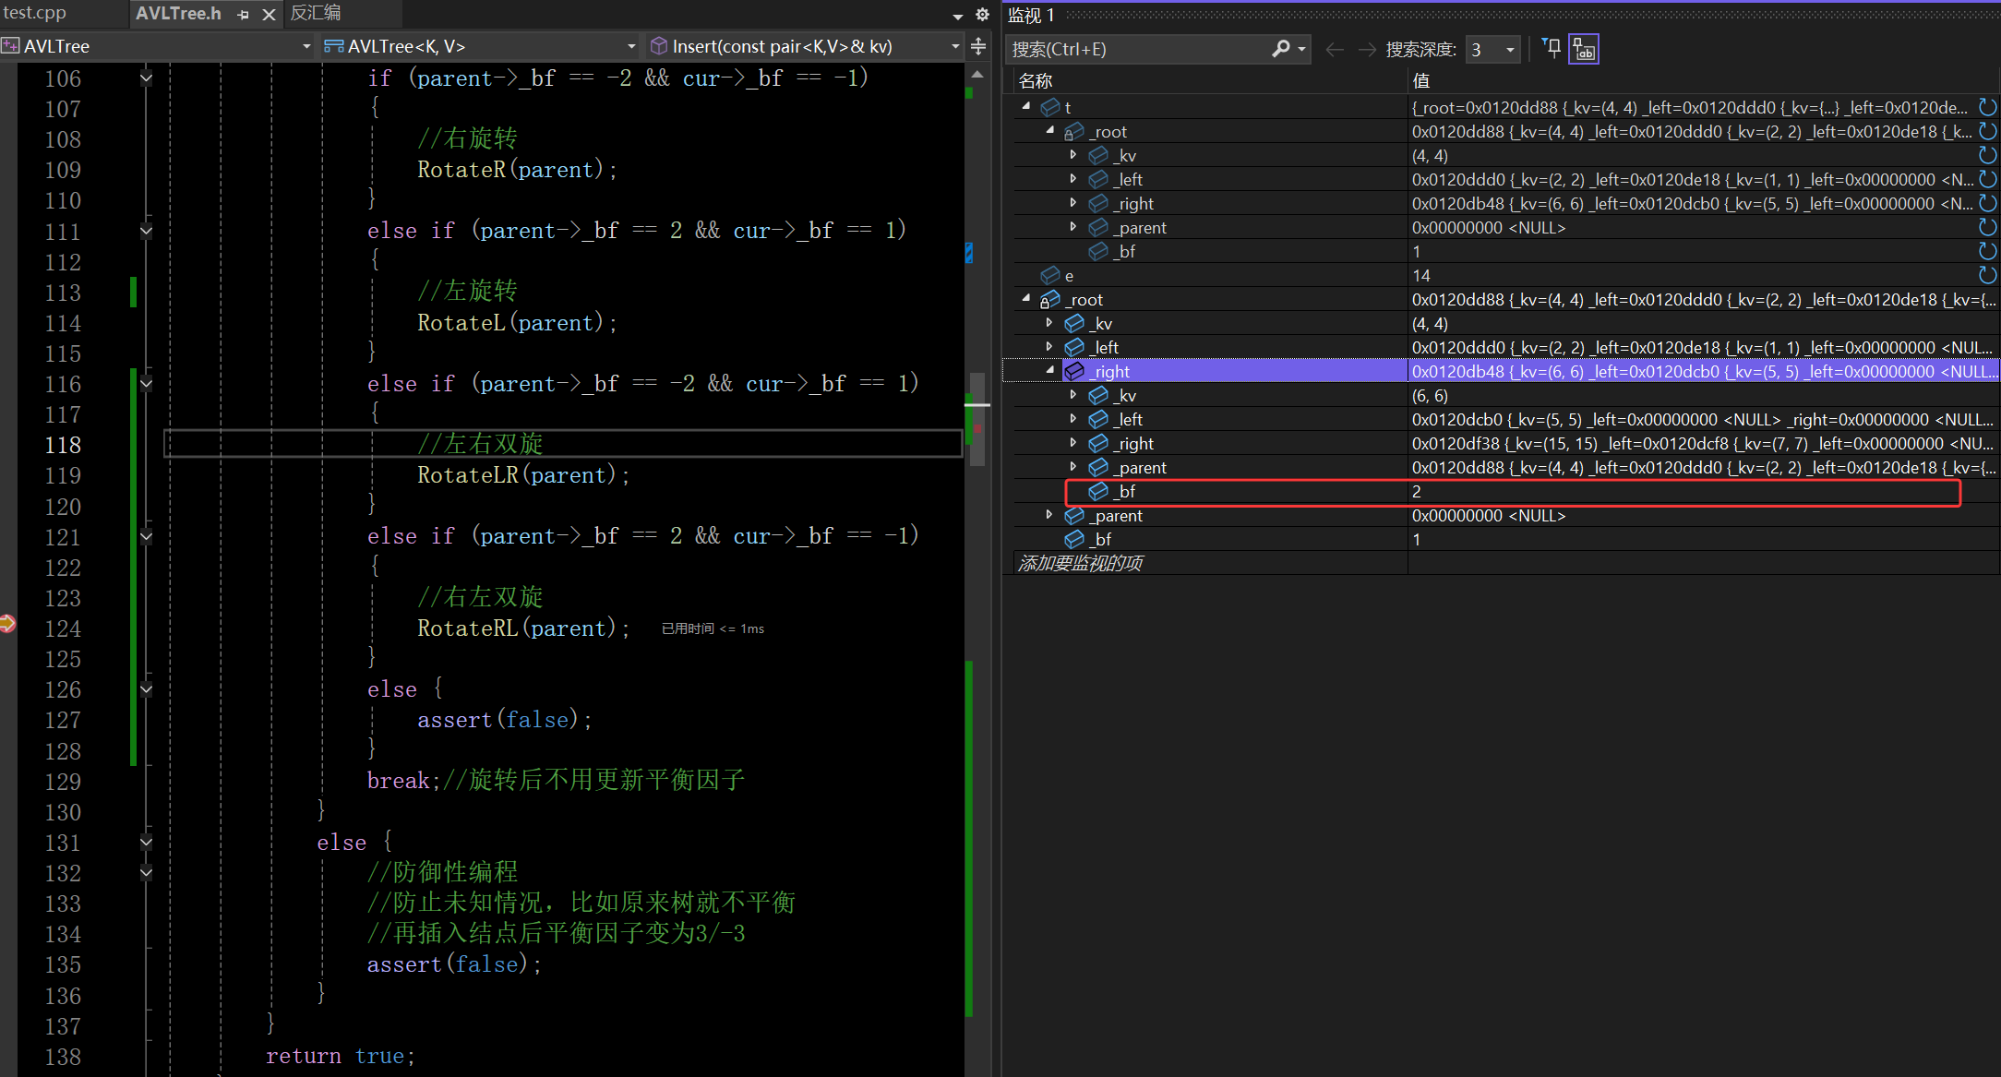Click the refresh icon for variable t
This screenshot has height=1077, width=2001.
1987,107
